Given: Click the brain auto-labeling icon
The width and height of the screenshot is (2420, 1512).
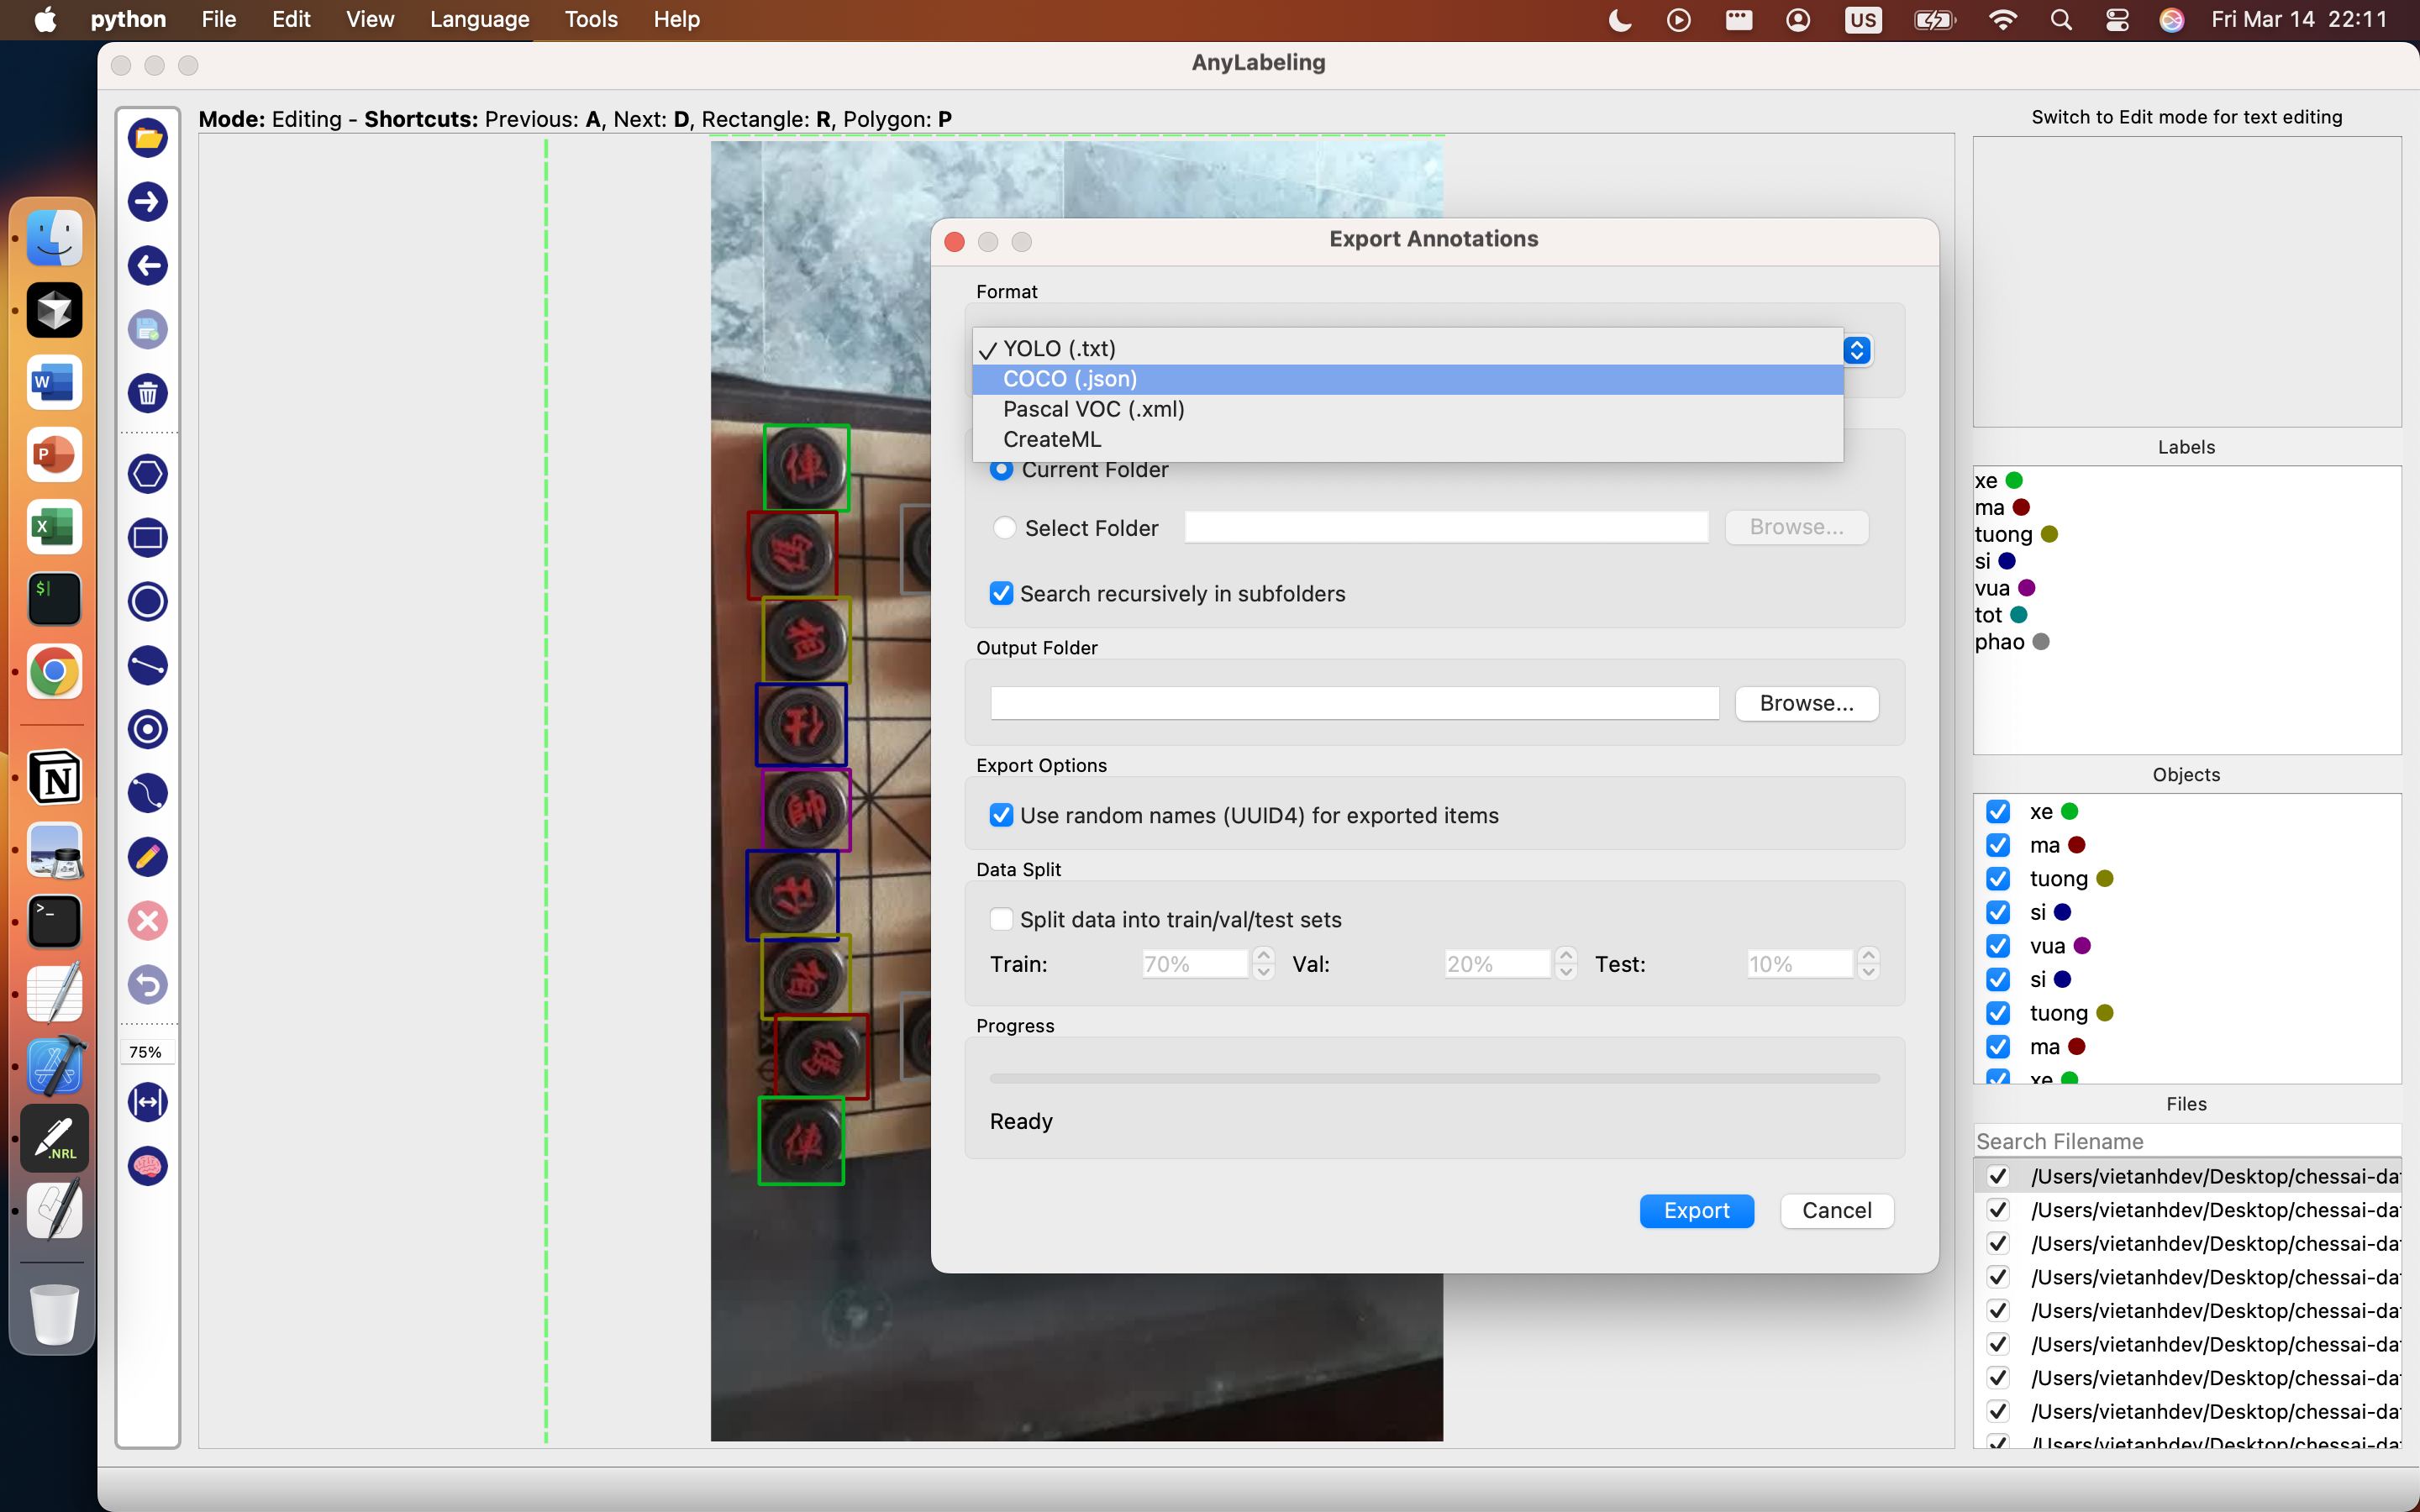Looking at the screenshot, I should tap(148, 1166).
